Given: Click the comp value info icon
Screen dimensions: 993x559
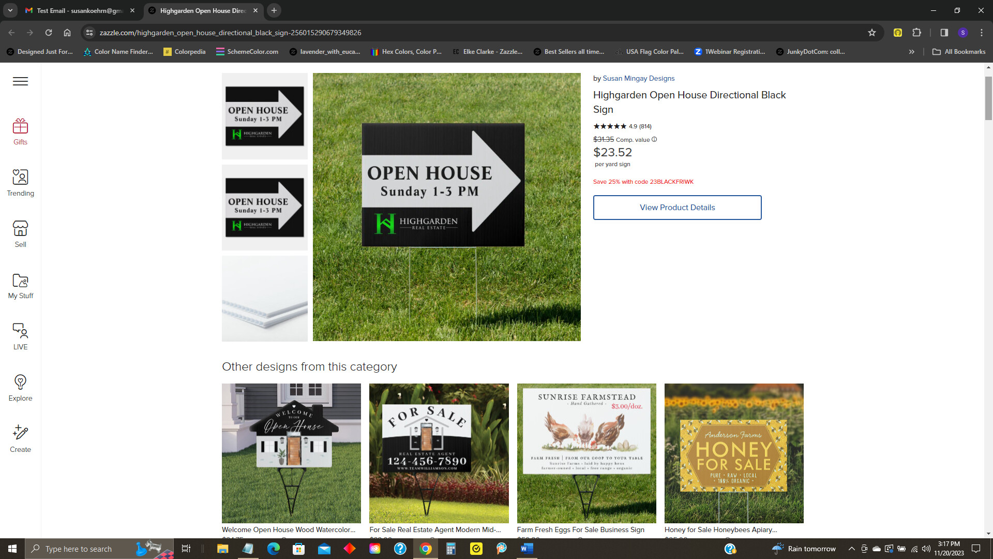Looking at the screenshot, I should click(x=654, y=140).
